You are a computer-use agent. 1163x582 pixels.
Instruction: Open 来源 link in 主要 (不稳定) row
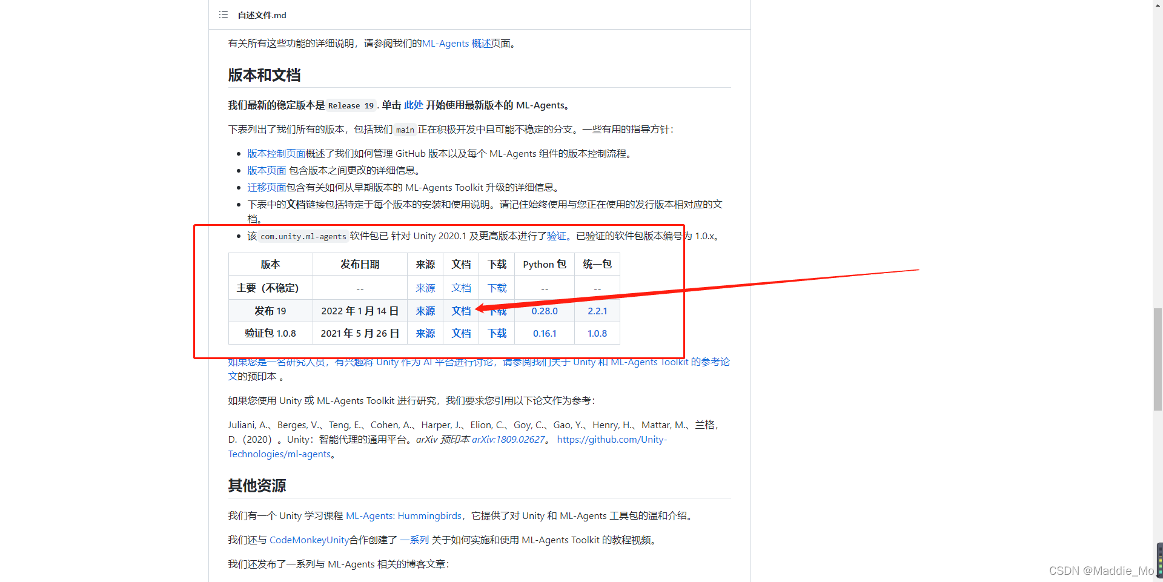pos(425,288)
